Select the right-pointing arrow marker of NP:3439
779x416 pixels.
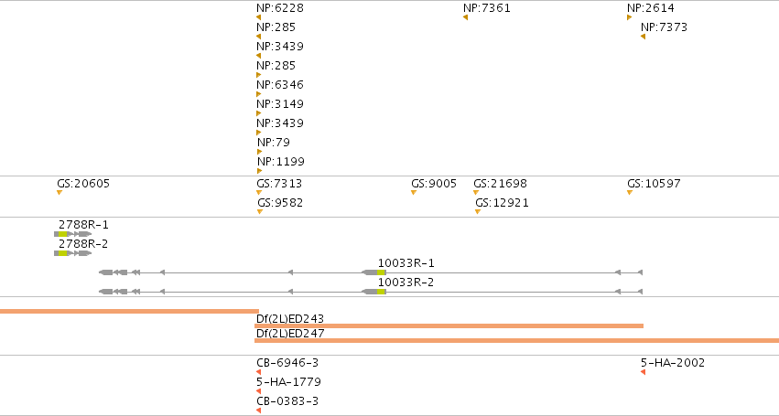(x=258, y=133)
